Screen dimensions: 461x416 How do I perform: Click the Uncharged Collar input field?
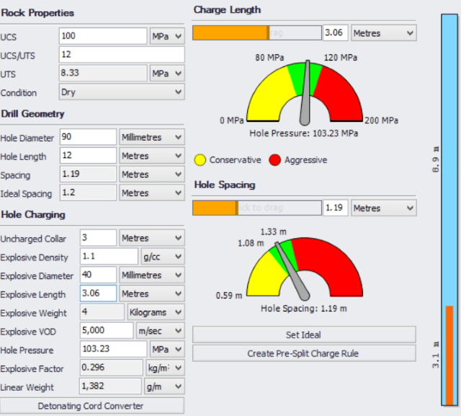tap(98, 238)
